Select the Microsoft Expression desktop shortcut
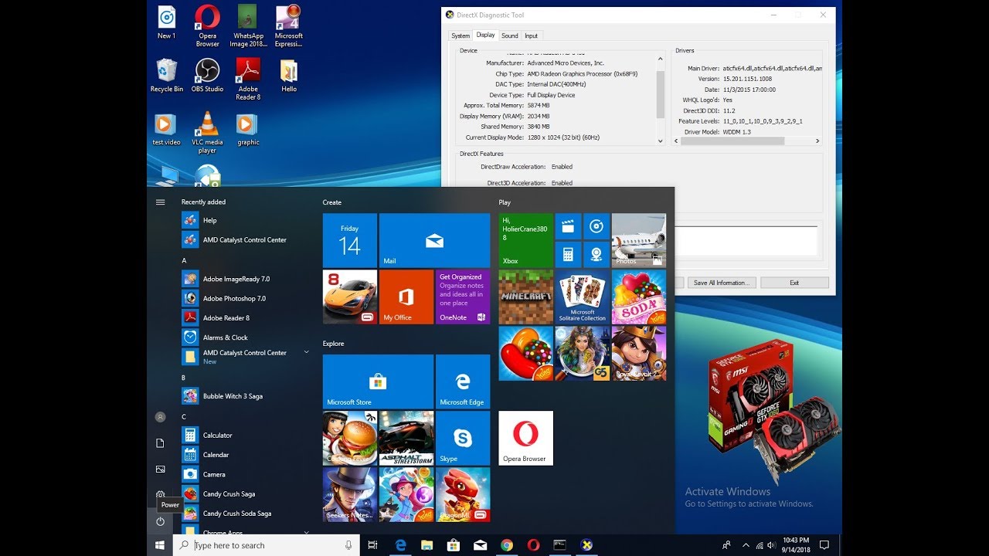Viewport: 989px width, 556px height. click(289, 25)
